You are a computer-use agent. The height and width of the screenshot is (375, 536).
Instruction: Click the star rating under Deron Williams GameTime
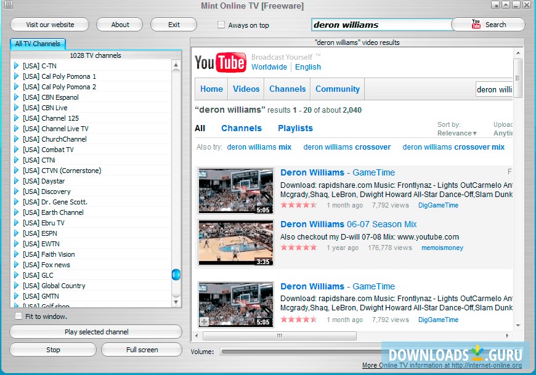pyautogui.click(x=298, y=205)
